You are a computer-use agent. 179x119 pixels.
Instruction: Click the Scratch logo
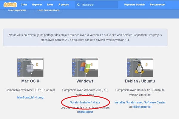10,5
